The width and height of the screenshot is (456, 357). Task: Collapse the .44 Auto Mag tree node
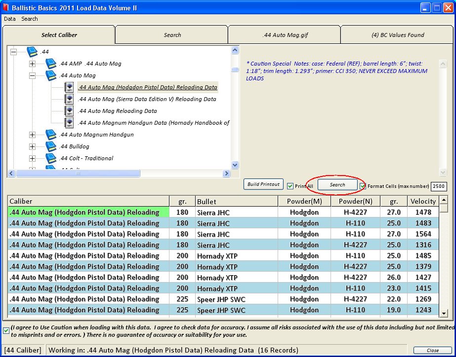(x=33, y=75)
